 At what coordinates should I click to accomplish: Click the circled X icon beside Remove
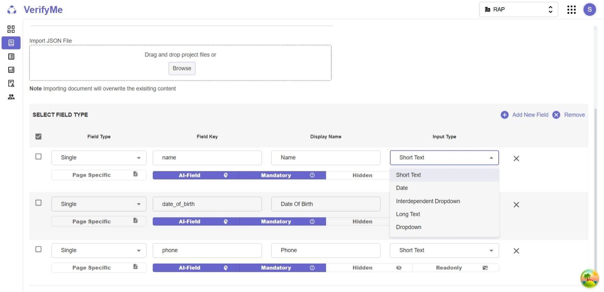(x=556, y=115)
